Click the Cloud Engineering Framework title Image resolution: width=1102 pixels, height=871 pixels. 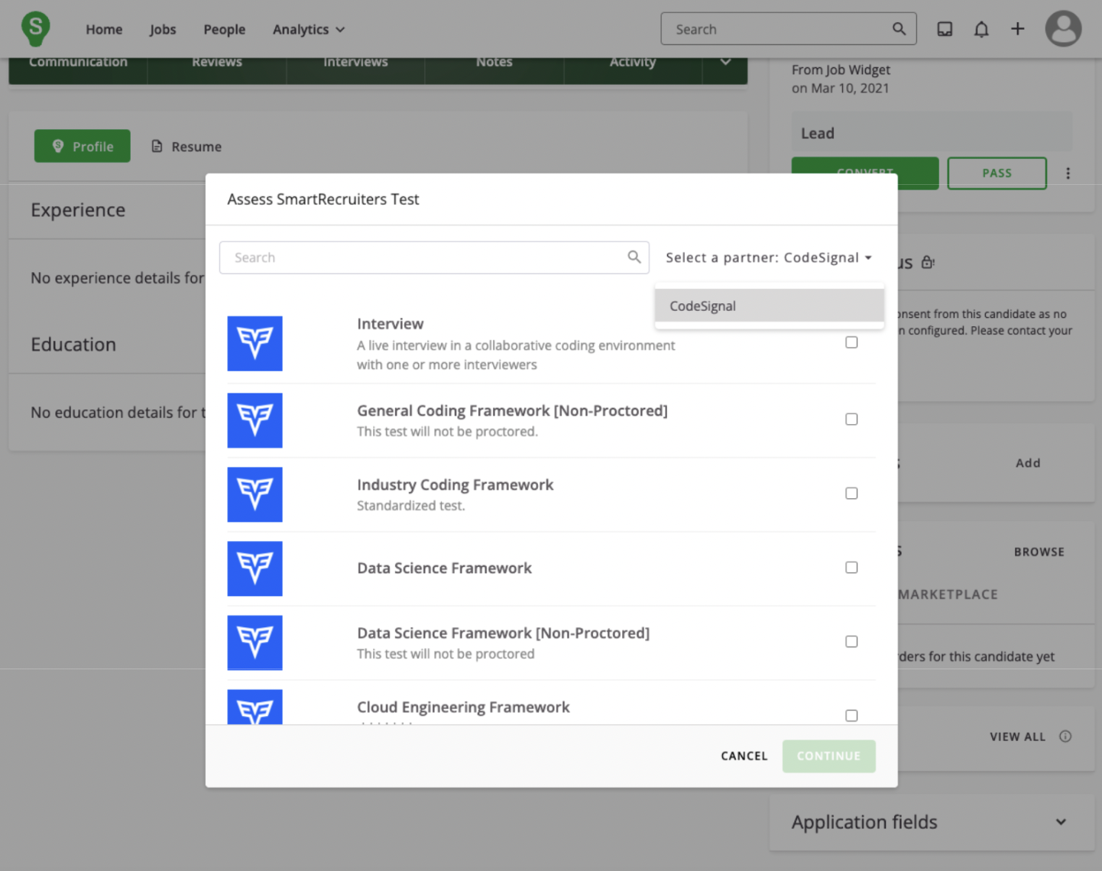point(463,707)
